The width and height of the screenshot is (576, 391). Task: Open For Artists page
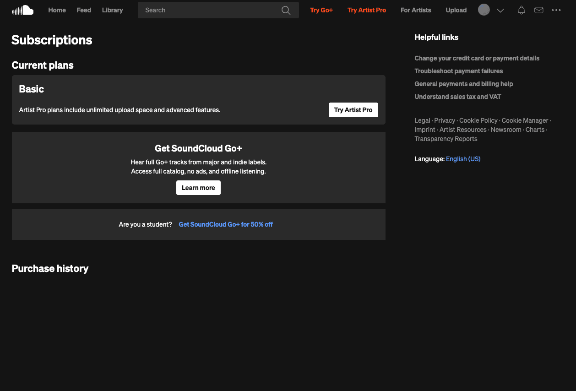[x=416, y=10]
